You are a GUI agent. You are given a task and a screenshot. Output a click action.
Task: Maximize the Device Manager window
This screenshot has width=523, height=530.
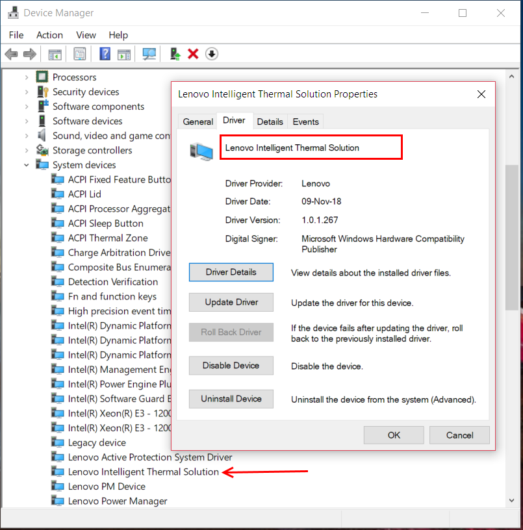point(463,13)
